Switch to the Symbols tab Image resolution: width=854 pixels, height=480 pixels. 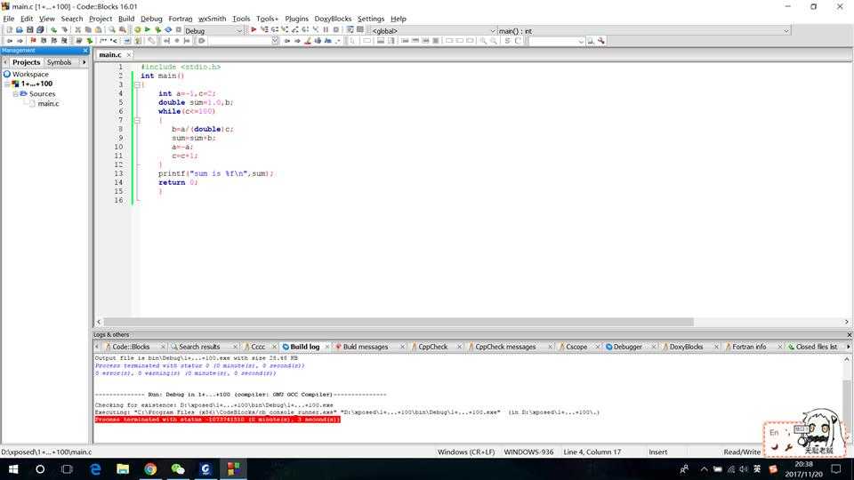[x=59, y=62]
